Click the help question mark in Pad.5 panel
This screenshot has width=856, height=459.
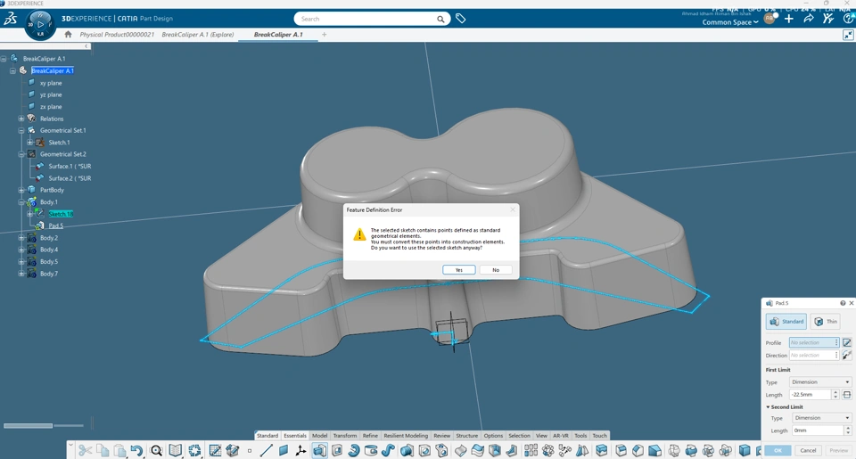[843, 303]
